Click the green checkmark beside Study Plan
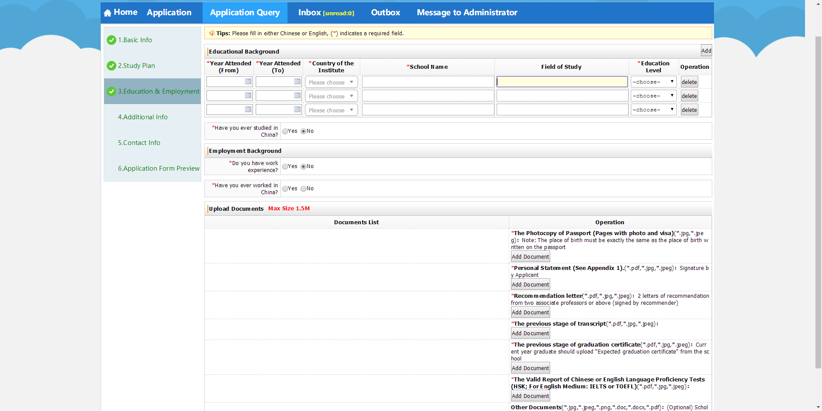This screenshot has height=411, width=822. pos(112,66)
